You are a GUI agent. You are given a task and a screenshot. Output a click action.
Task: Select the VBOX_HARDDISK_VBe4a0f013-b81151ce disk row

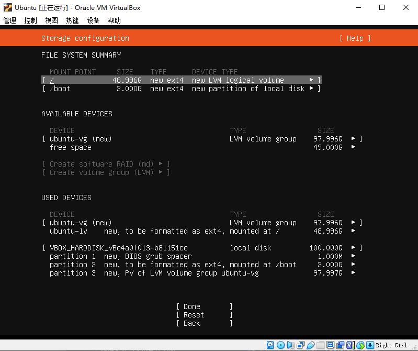coord(202,248)
